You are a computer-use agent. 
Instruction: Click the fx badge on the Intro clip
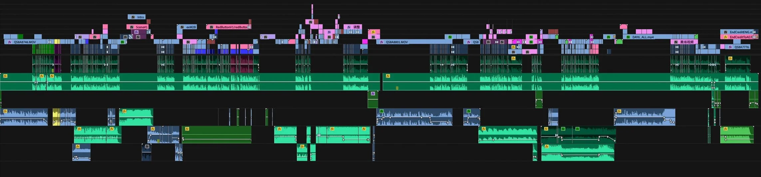point(133,17)
